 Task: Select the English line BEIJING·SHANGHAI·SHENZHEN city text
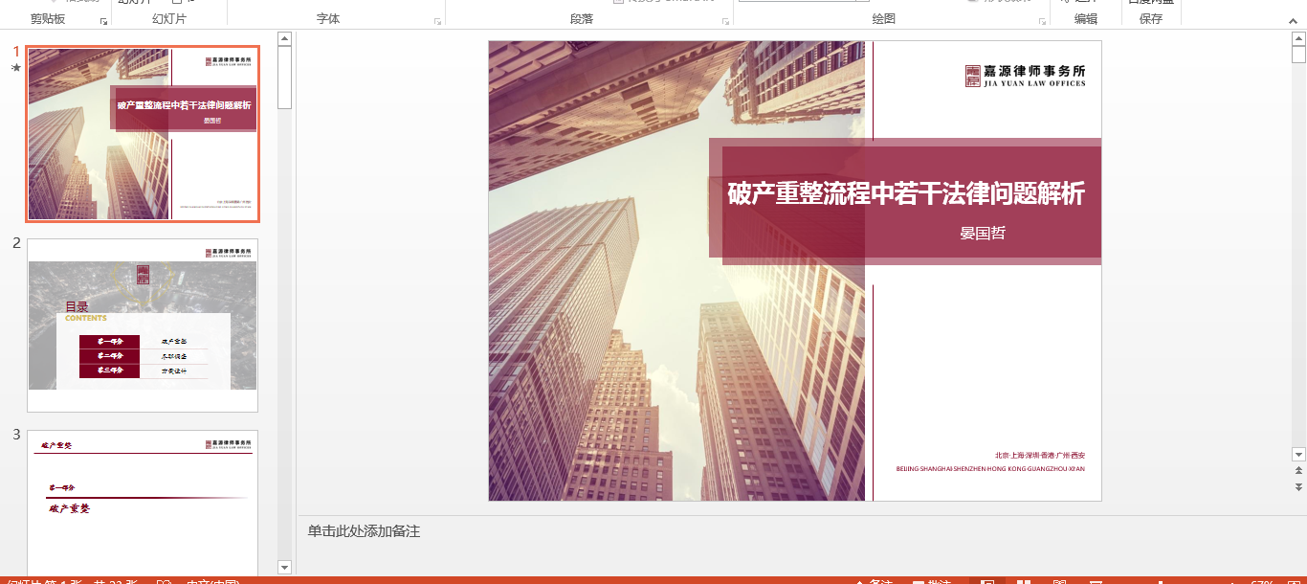[990, 469]
